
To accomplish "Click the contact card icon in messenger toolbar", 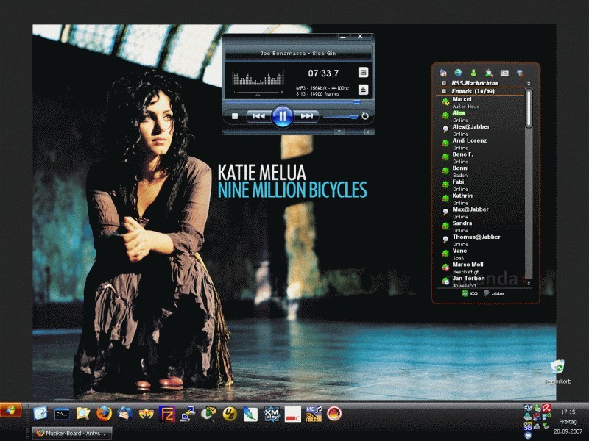I will point(504,73).
